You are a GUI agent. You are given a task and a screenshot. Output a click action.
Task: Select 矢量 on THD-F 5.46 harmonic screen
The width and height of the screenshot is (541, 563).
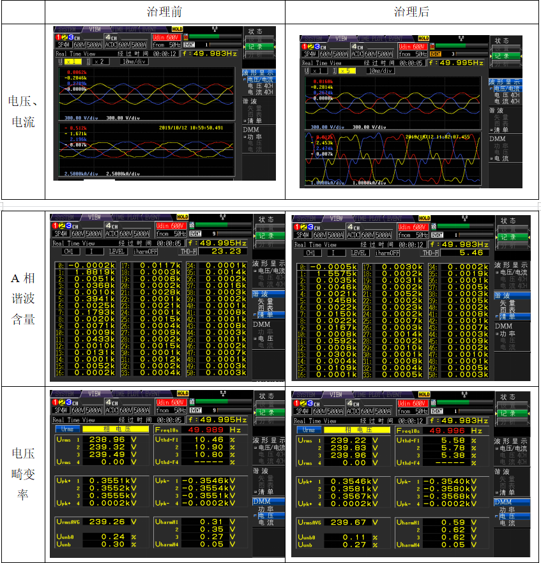[507, 303]
